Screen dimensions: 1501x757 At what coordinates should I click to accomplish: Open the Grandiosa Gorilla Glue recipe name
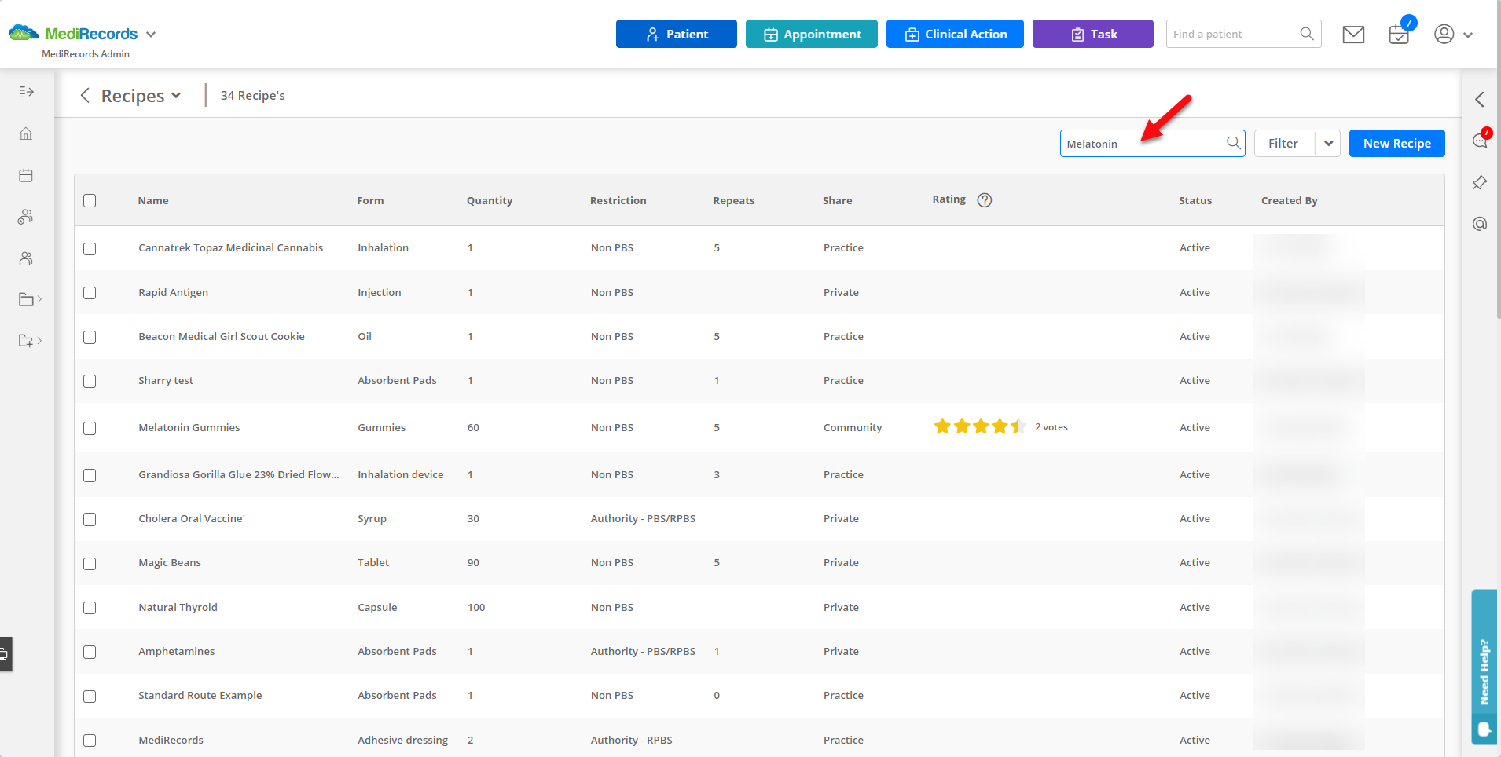point(239,474)
